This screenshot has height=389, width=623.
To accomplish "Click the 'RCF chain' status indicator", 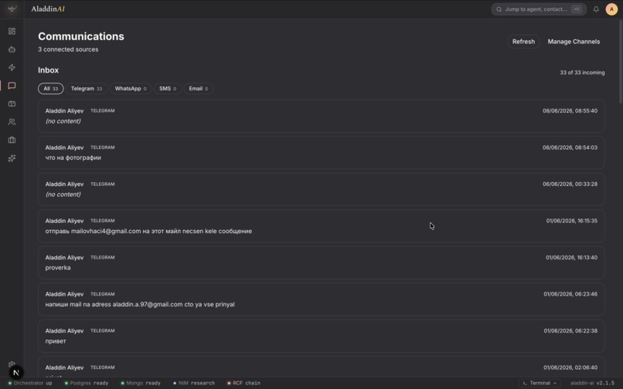I will click(243, 383).
